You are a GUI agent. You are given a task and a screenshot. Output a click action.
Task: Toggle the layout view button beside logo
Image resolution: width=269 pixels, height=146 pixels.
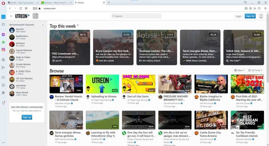point(35,16)
